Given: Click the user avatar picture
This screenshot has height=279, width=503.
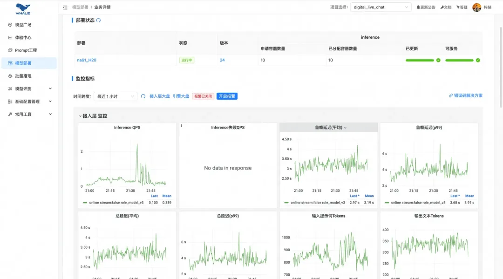Looking at the screenshot, I should coord(477,7).
